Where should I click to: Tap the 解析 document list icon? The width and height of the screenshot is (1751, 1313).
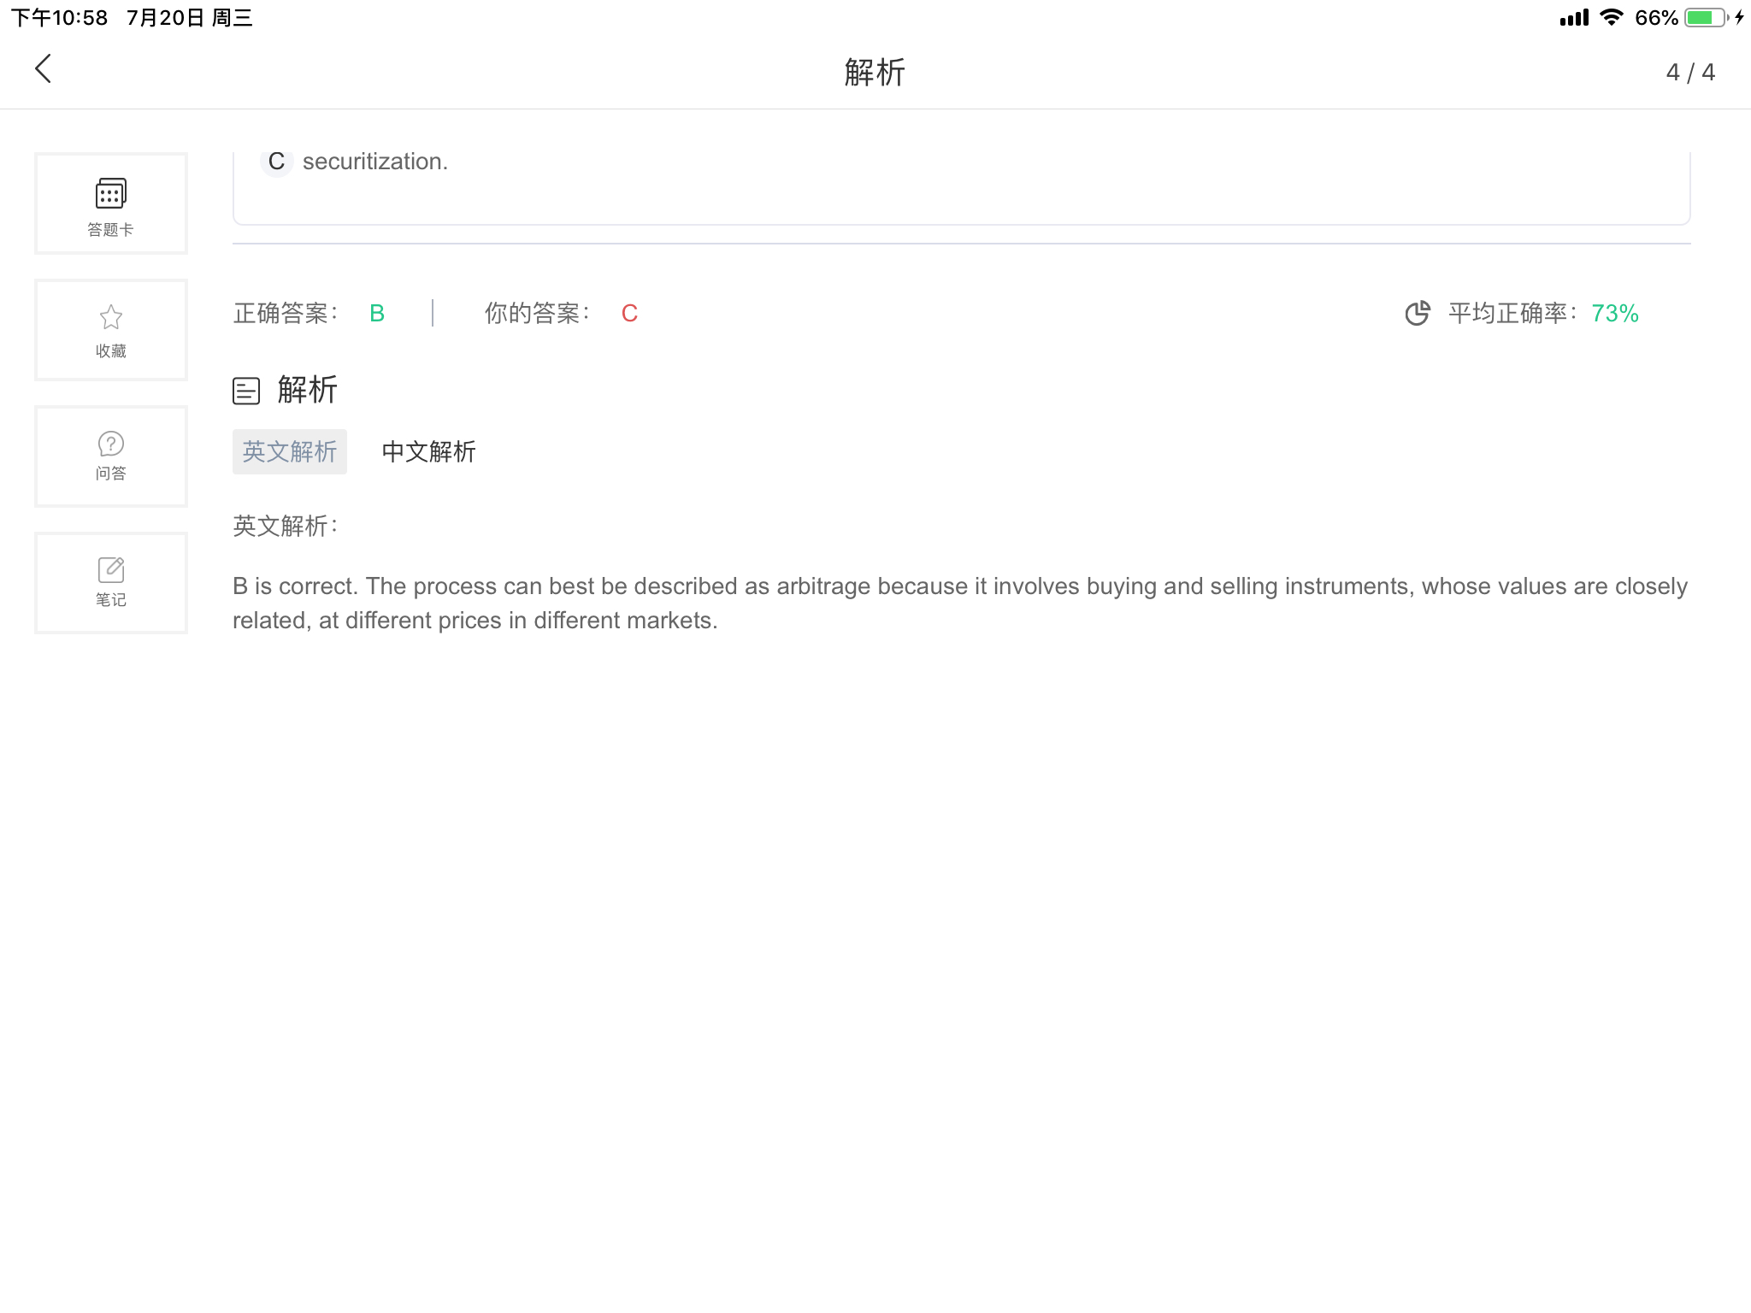pyautogui.click(x=246, y=391)
